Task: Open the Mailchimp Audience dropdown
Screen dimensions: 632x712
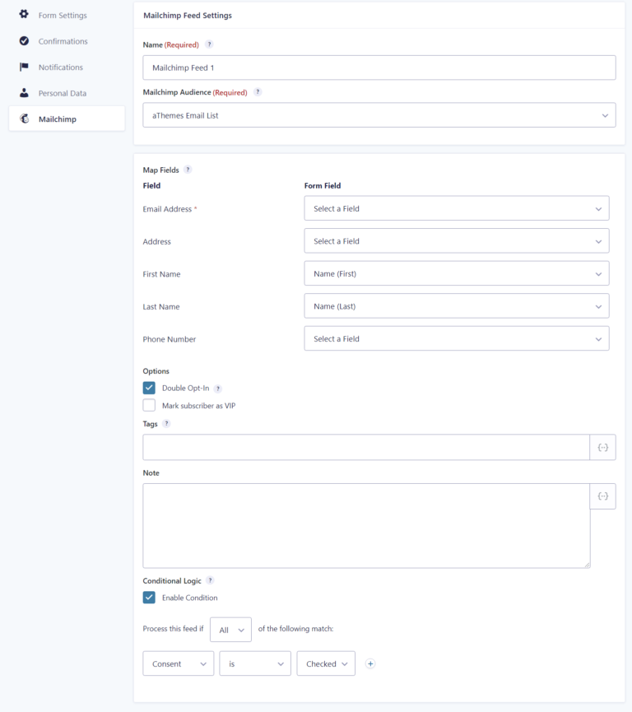Action: 379,115
